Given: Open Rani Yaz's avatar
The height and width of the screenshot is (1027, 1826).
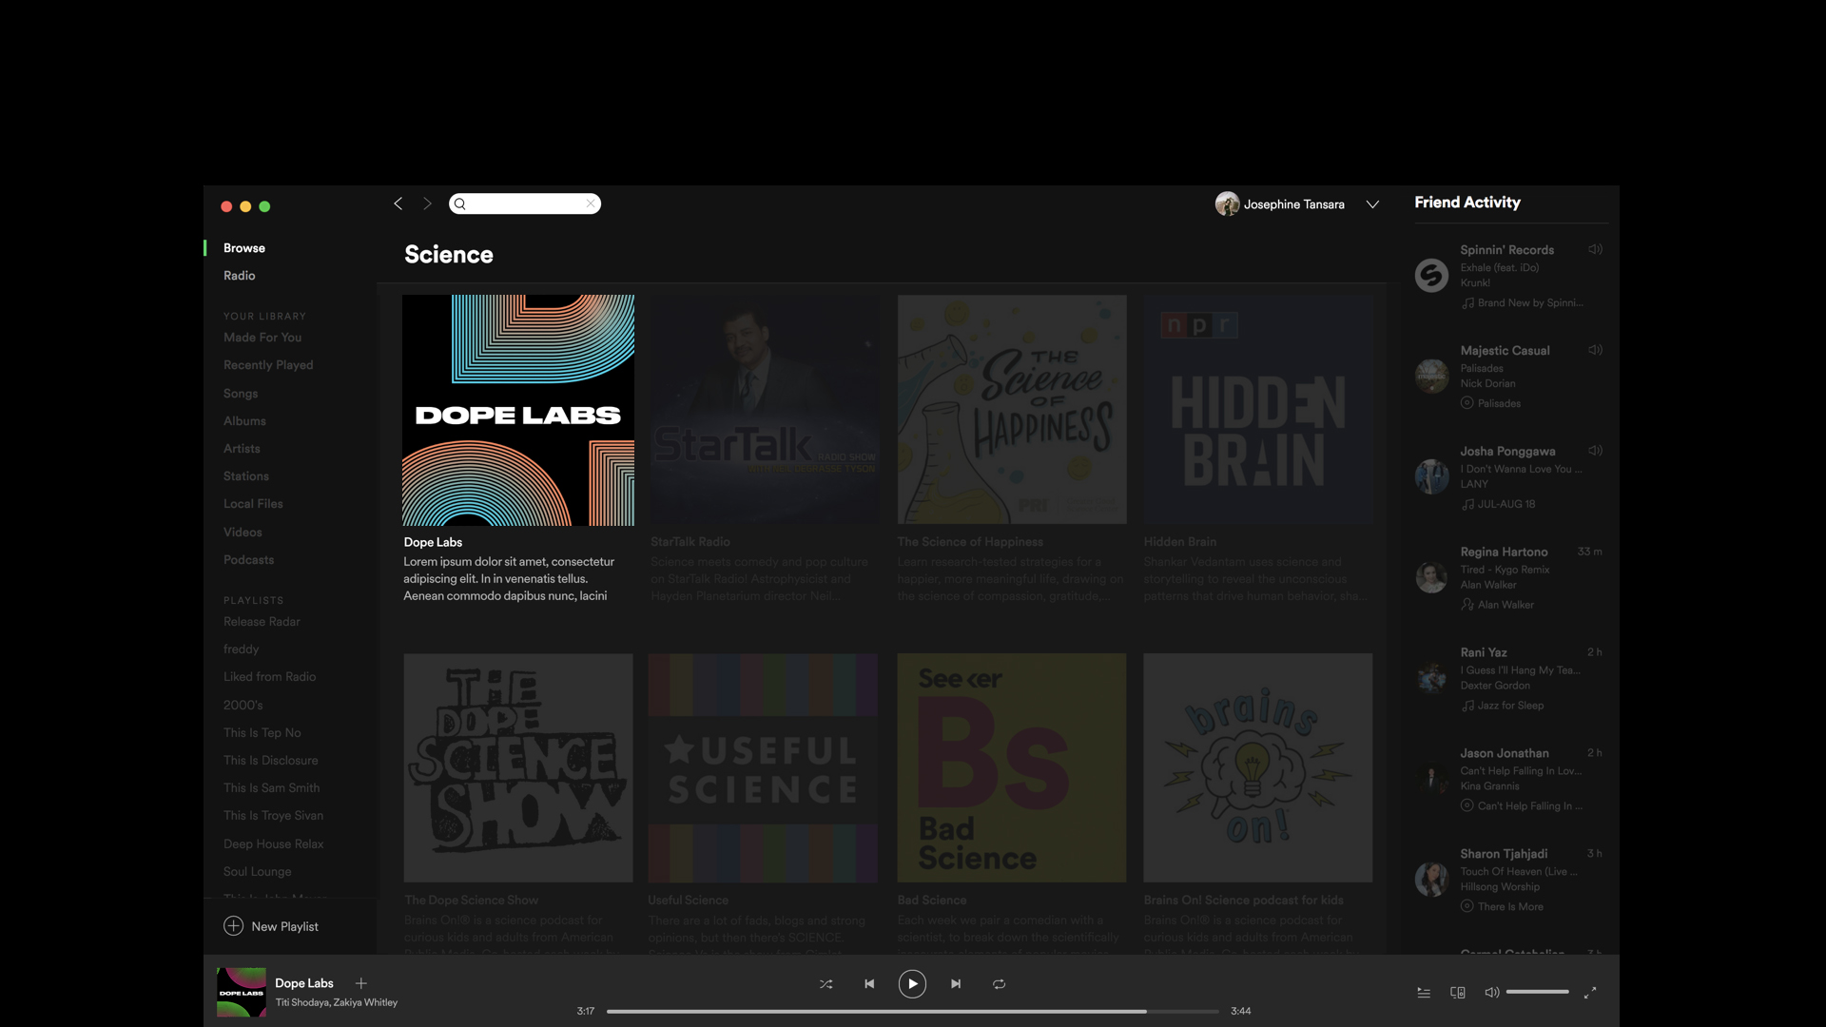Looking at the screenshot, I should point(1431,678).
